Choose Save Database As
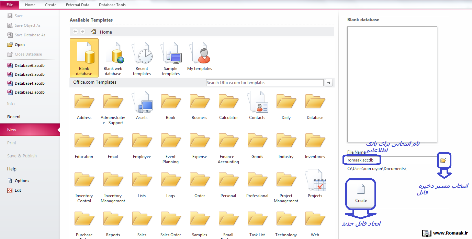Viewport: 472px width, 239px height. (x=26, y=35)
